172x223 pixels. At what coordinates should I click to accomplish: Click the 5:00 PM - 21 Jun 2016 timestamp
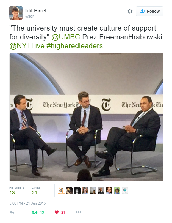27,203
